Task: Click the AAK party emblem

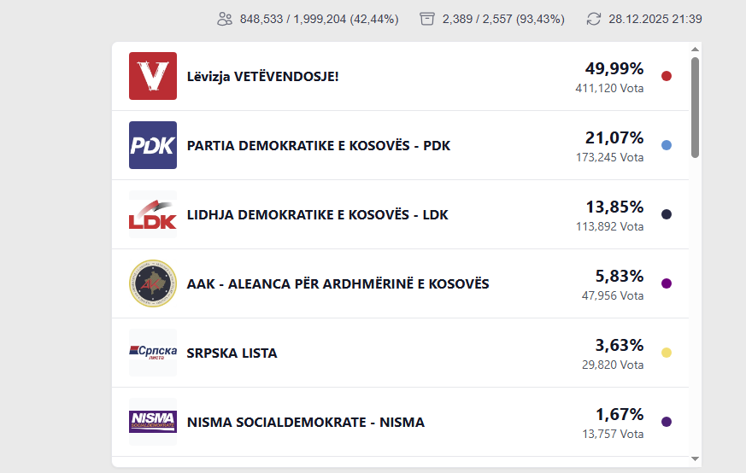Action: pos(153,283)
